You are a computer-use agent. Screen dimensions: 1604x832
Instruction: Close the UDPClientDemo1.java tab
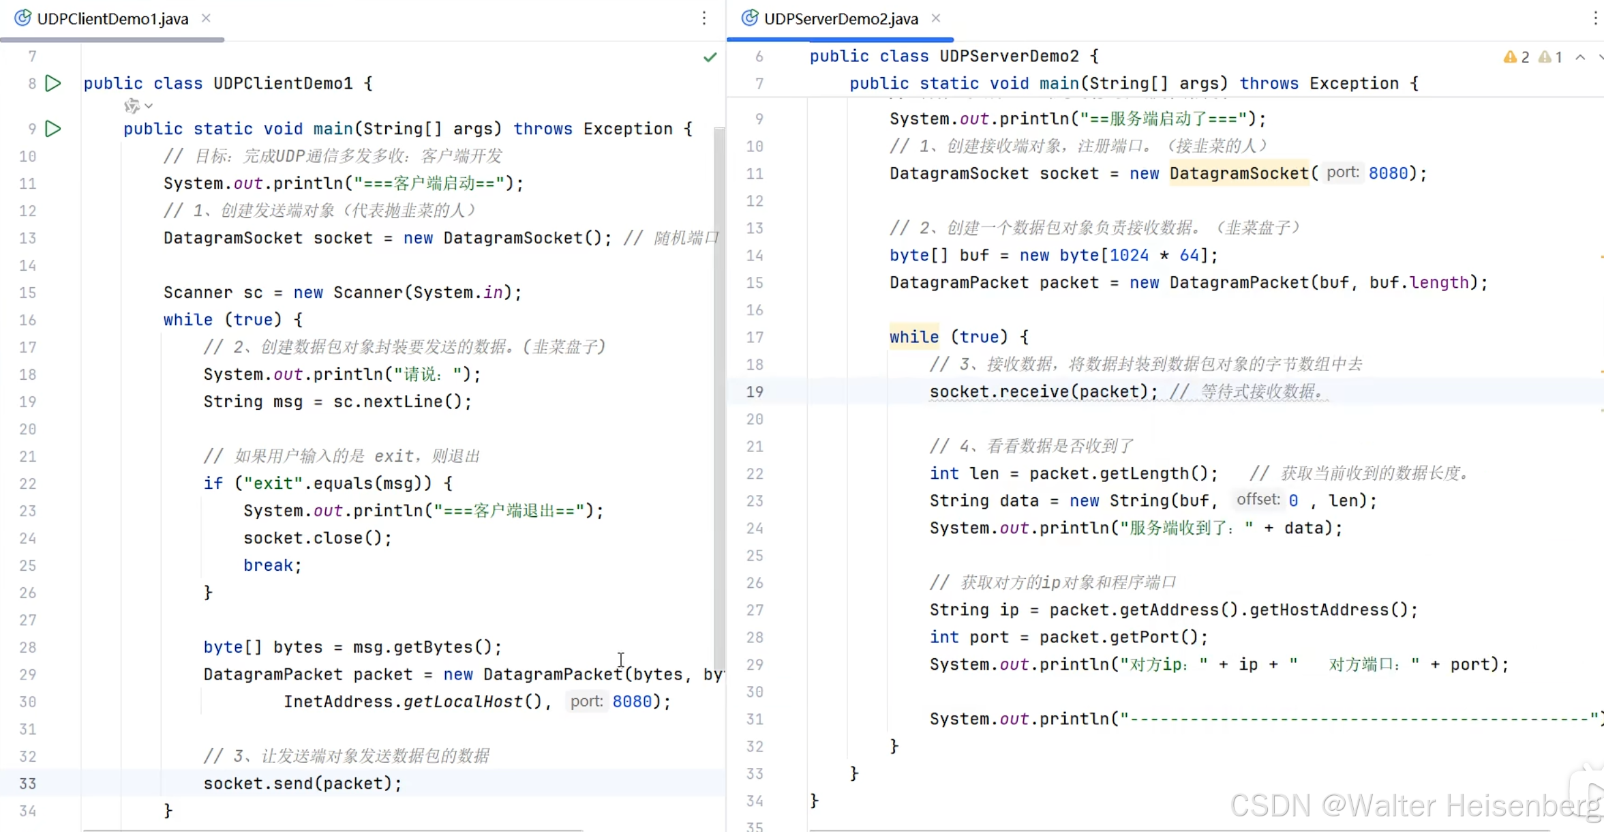coord(206,18)
